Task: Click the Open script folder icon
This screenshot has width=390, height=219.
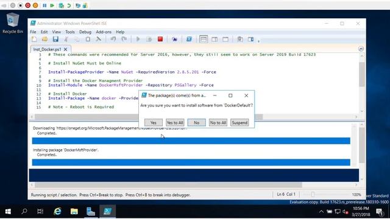Action: coord(44,39)
